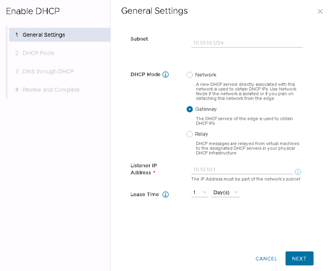The height and width of the screenshot is (271, 330).
Task: Focus the Listener IP Address input
Action: [241, 170]
